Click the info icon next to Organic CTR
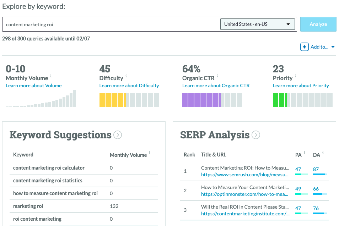This screenshot has width=339, height=226. click(x=217, y=76)
